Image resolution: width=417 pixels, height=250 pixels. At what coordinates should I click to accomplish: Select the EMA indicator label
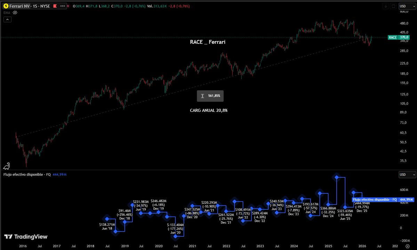tap(7, 12)
